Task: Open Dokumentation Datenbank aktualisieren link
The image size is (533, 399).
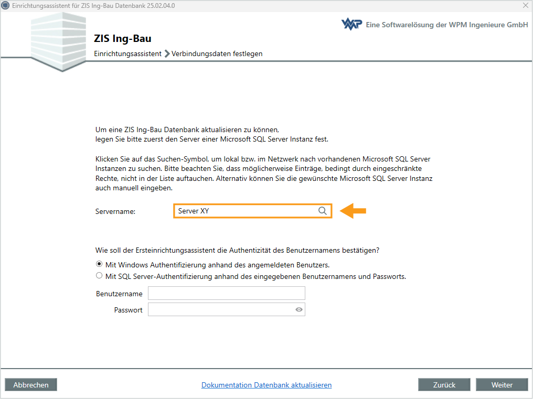Action: coord(266,384)
